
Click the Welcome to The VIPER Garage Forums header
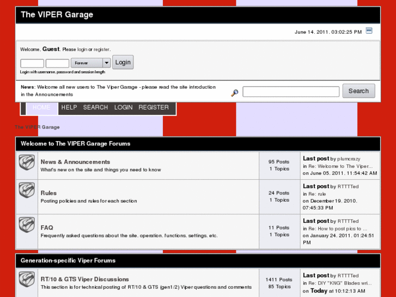point(76,143)
